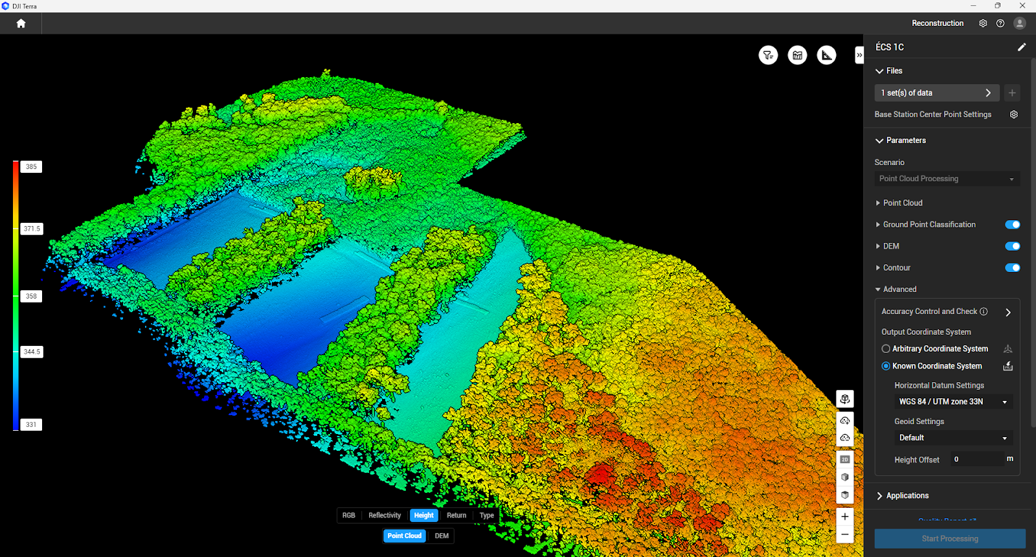This screenshot has width=1036, height=557.
Task: Click the elevation profile tool icon
Action: pyautogui.click(x=797, y=55)
